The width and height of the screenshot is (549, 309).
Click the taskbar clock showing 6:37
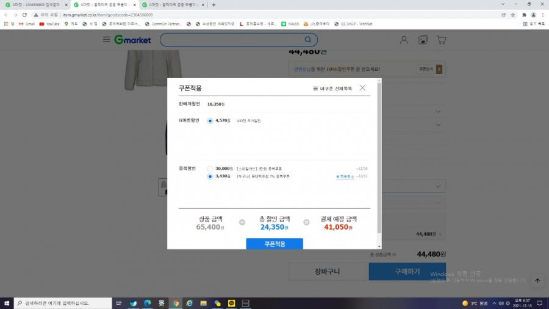point(522,303)
